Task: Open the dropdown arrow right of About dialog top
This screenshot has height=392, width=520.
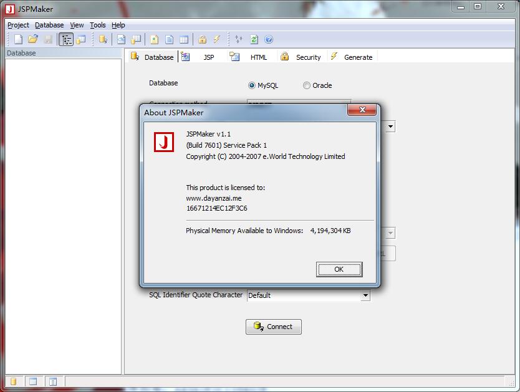Action: (x=391, y=127)
